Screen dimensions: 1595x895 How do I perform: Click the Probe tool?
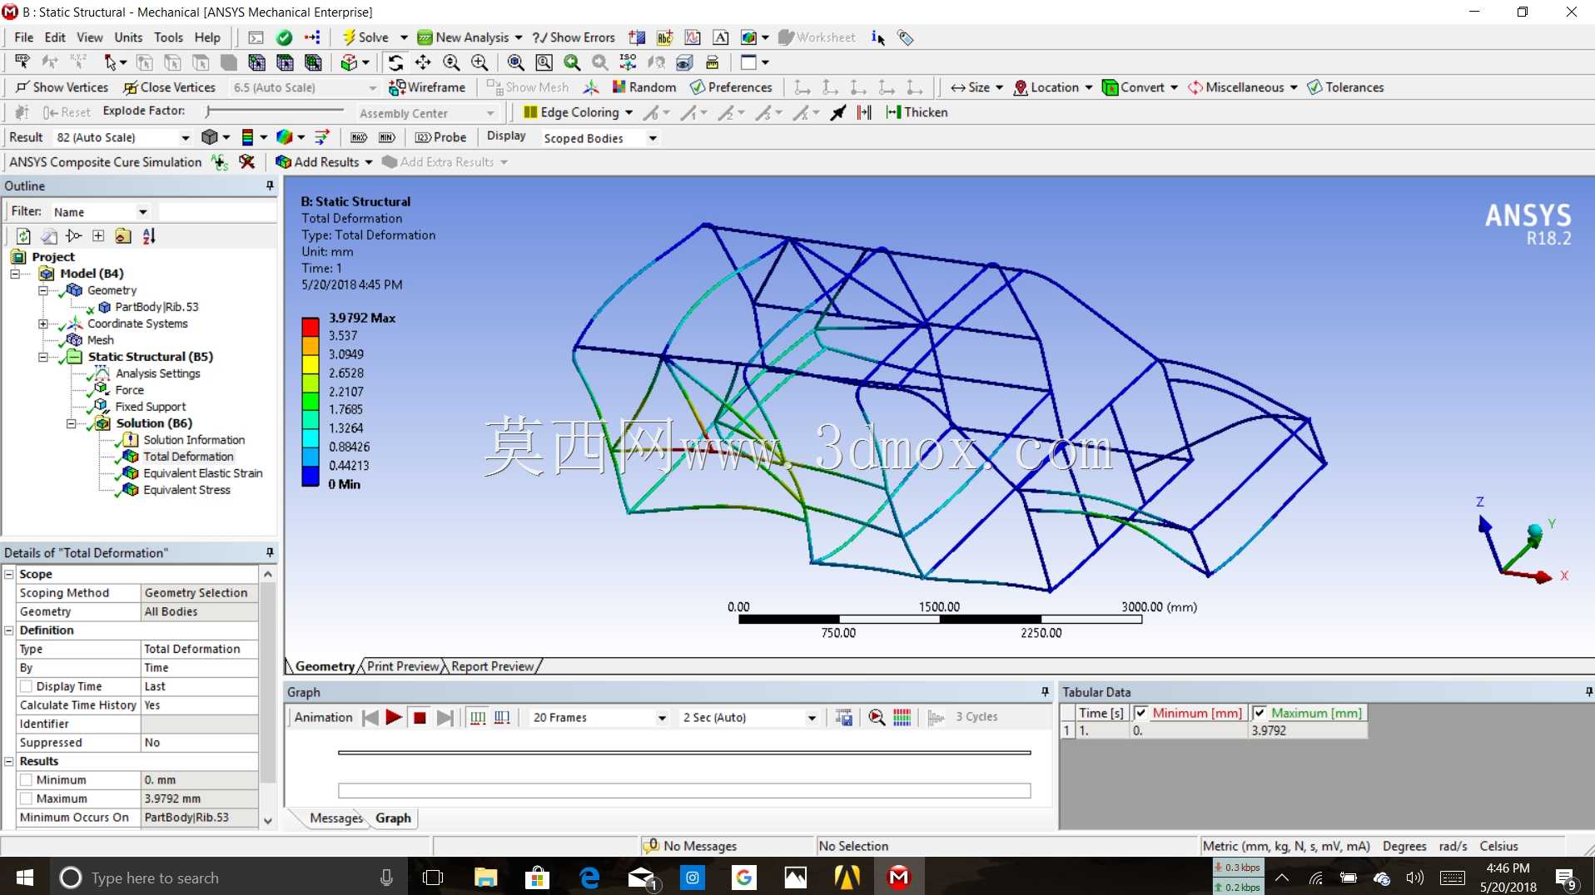pyautogui.click(x=441, y=137)
